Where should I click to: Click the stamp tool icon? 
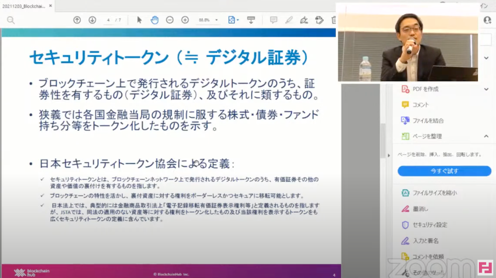tap(319, 20)
